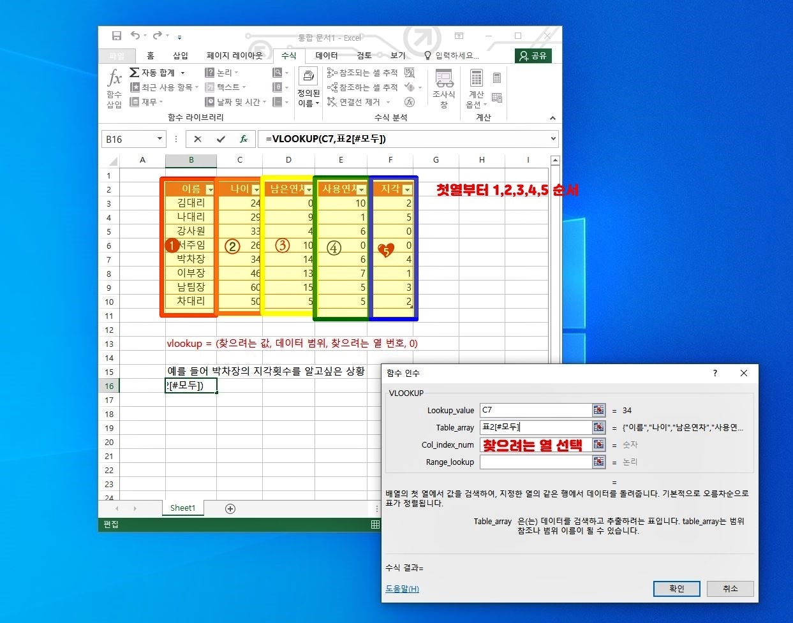Open Financial (재무) functions list
Viewport: 793px width, 623px height.
[147, 102]
